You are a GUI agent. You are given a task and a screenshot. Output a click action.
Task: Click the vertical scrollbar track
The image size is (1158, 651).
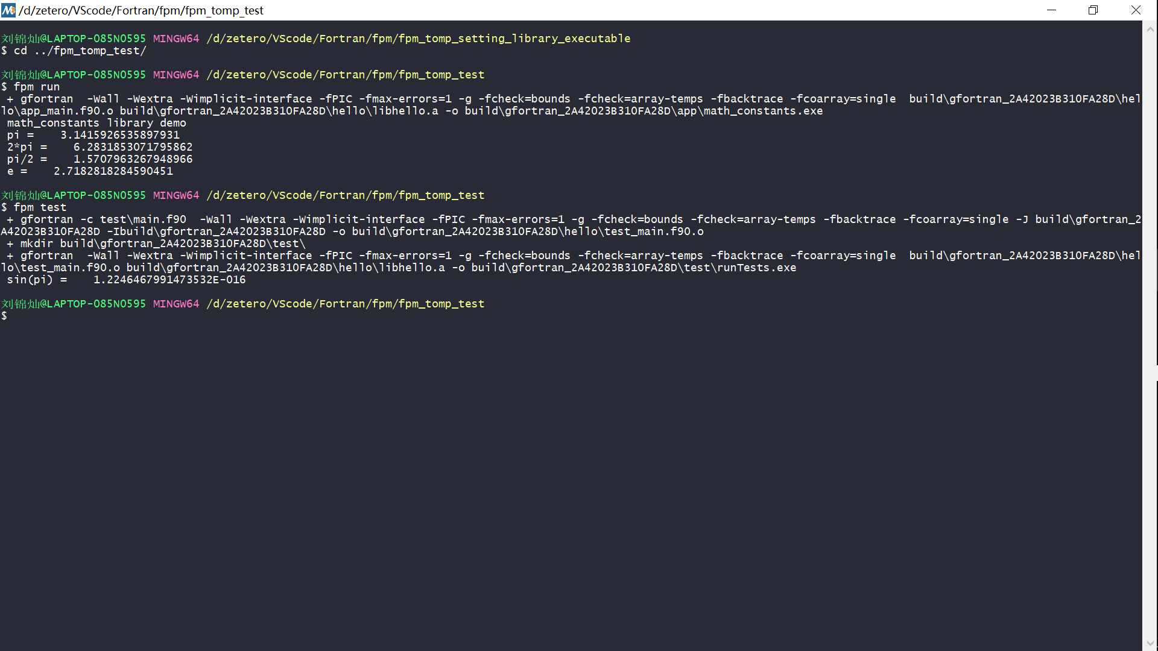(x=1150, y=482)
